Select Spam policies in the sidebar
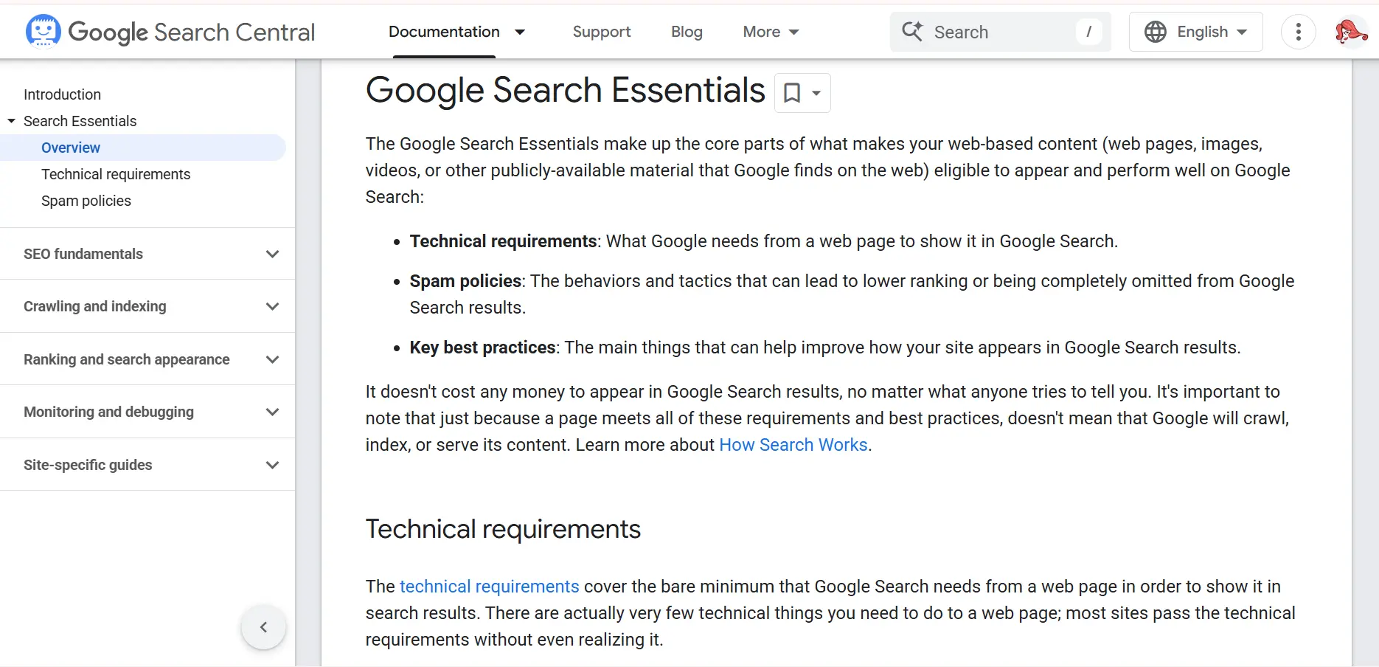Screen dimensions: 1379x667 86,201
